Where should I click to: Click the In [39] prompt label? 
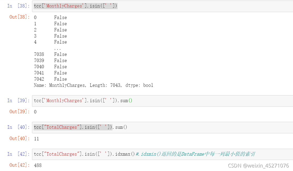coord(18,101)
